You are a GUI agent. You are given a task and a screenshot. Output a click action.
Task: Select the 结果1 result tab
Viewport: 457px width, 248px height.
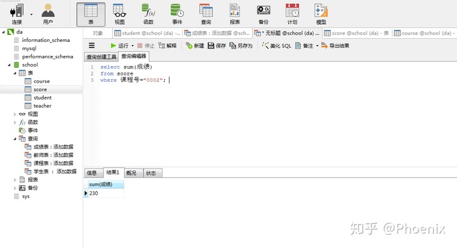[113, 173]
